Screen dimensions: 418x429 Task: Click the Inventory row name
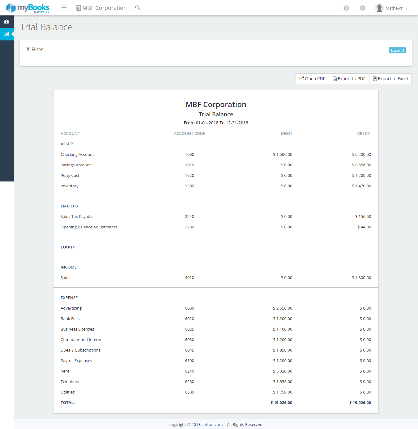(70, 186)
